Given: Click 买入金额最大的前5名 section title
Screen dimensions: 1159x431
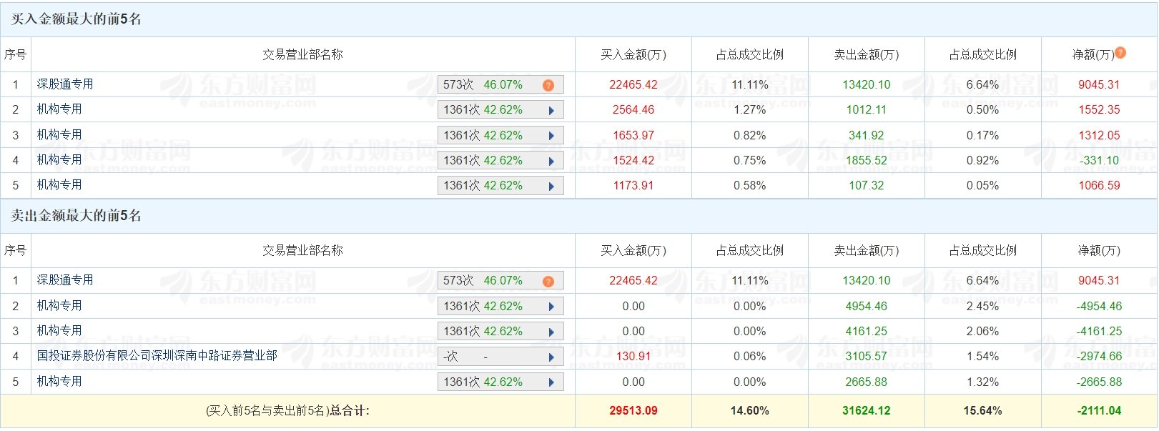Looking at the screenshot, I should point(77,19).
